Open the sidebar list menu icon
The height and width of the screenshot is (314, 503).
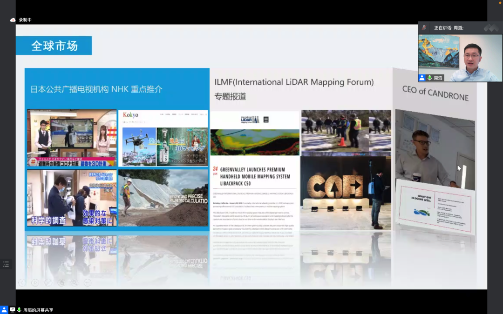pyautogui.click(x=6, y=264)
